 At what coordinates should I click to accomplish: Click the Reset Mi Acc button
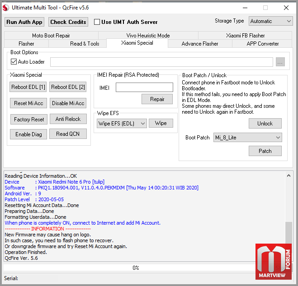[28, 103]
